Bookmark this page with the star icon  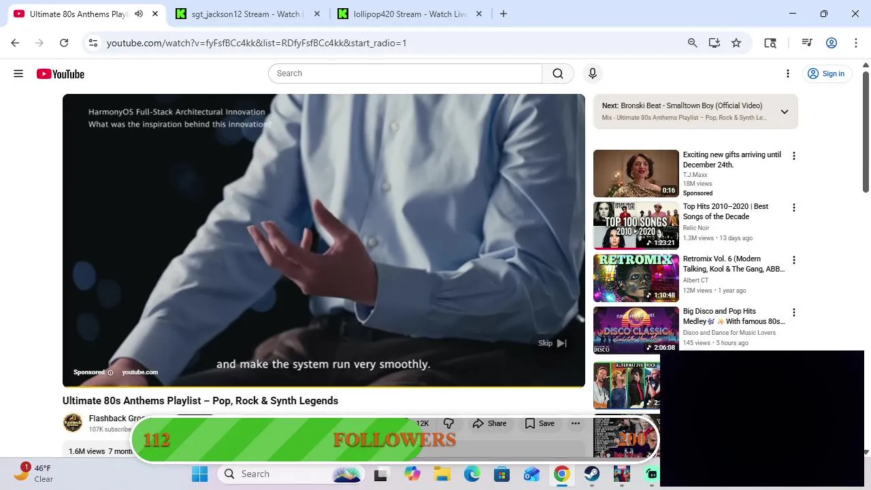(x=736, y=43)
